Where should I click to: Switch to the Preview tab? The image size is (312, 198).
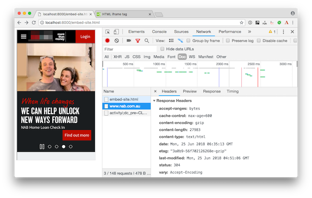click(x=190, y=91)
